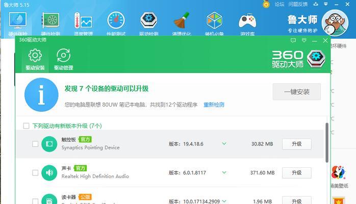Click the 360驱动大师 window title text
The height and width of the screenshot is (204, 356).
click(x=33, y=40)
